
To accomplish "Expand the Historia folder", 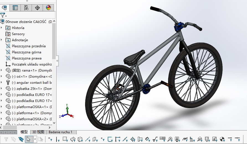I will (x=1, y=28).
